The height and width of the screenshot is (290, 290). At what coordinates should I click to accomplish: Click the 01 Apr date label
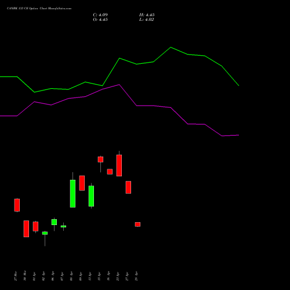point(34,276)
